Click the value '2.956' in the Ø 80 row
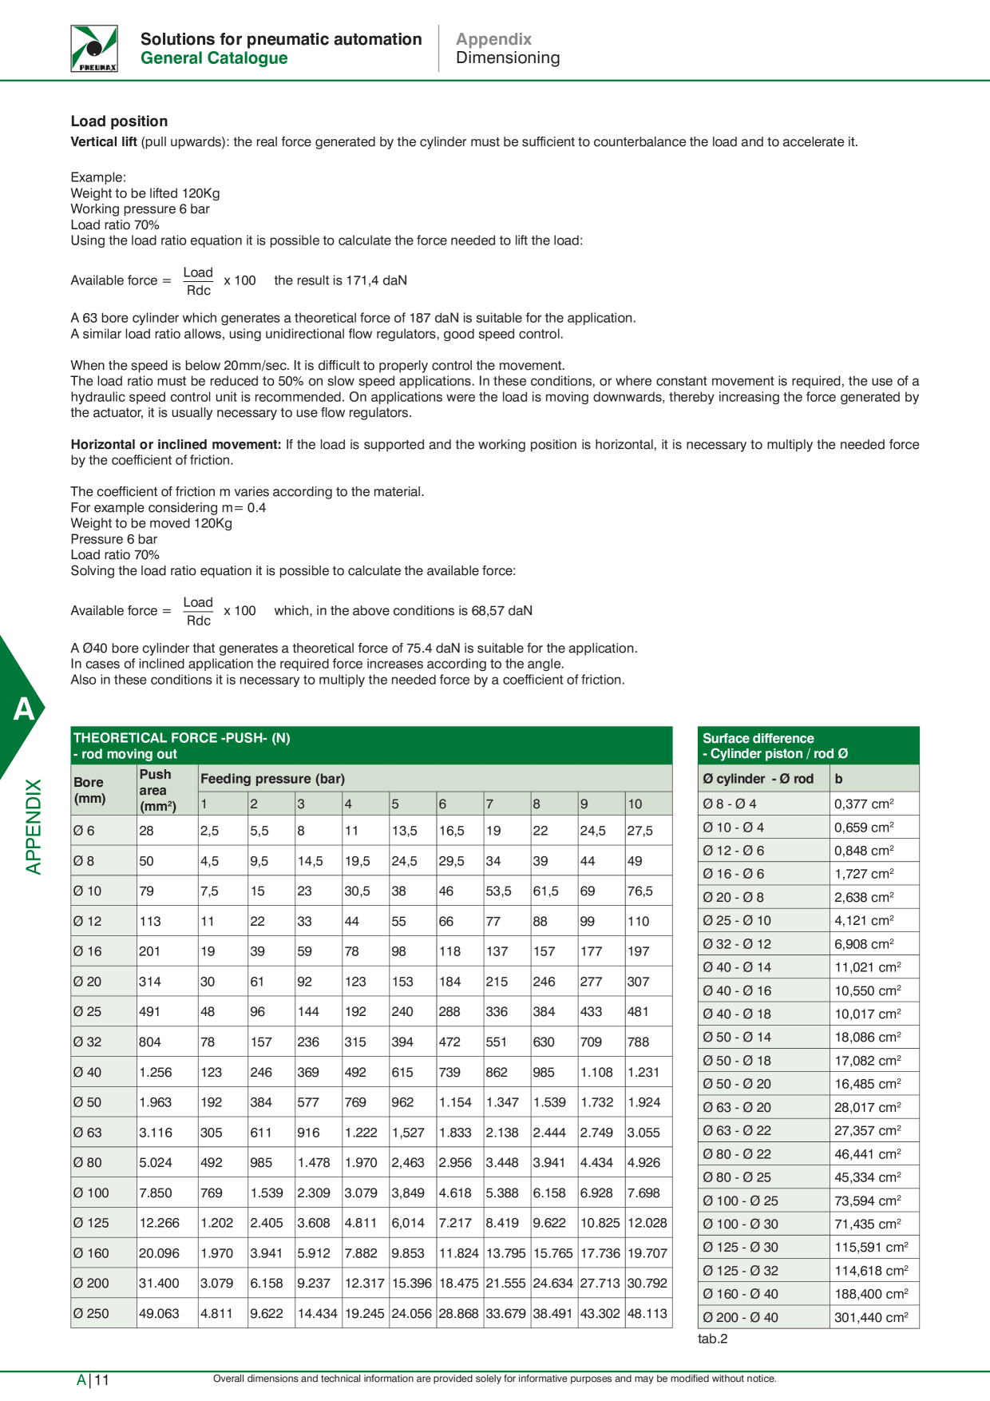 point(455,1163)
